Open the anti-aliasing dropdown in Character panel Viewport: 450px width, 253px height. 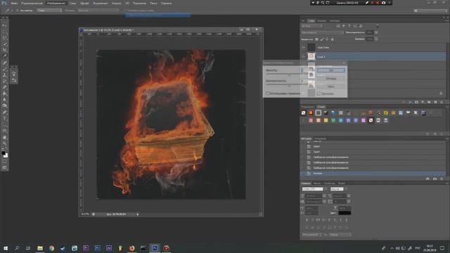click(x=340, y=235)
